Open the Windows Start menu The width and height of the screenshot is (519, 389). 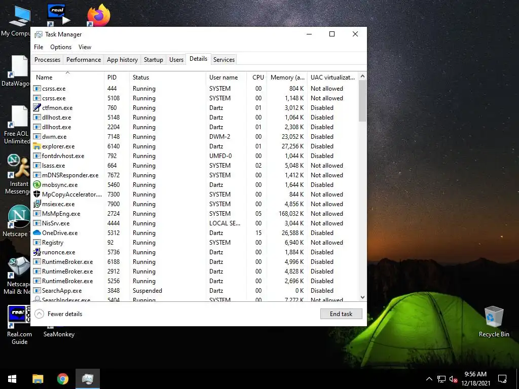pyautogui.click(x=12, y=379)
